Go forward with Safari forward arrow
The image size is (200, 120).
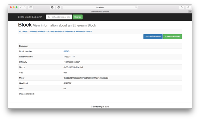[x=25, y=7]
